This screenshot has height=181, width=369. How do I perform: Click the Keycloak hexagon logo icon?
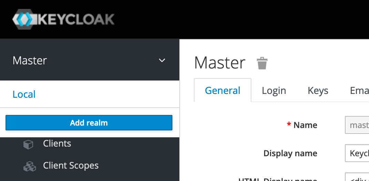click(x=23, y=19)
